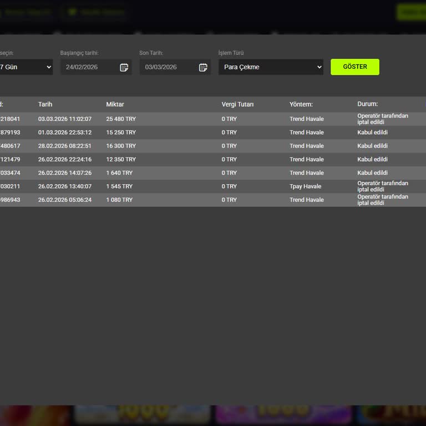This screenshot has width=426, height=426.
Task: Select the 25 480 TRY amount cell
Action: 121,119
